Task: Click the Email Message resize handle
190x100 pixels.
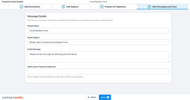Action: coord(168,62)
